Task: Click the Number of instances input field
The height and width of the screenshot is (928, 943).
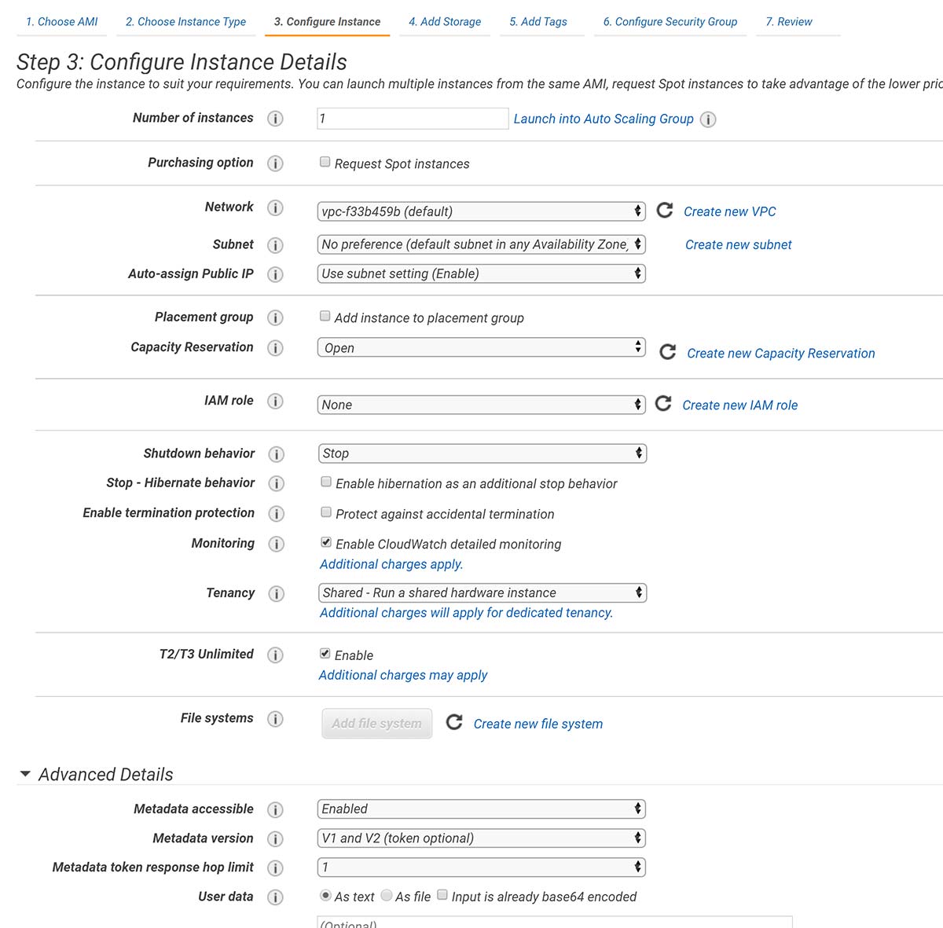Action: click(x=413, y=119)
